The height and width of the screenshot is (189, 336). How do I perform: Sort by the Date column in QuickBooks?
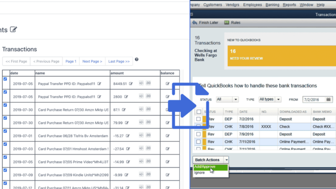[x=244, y=112]
